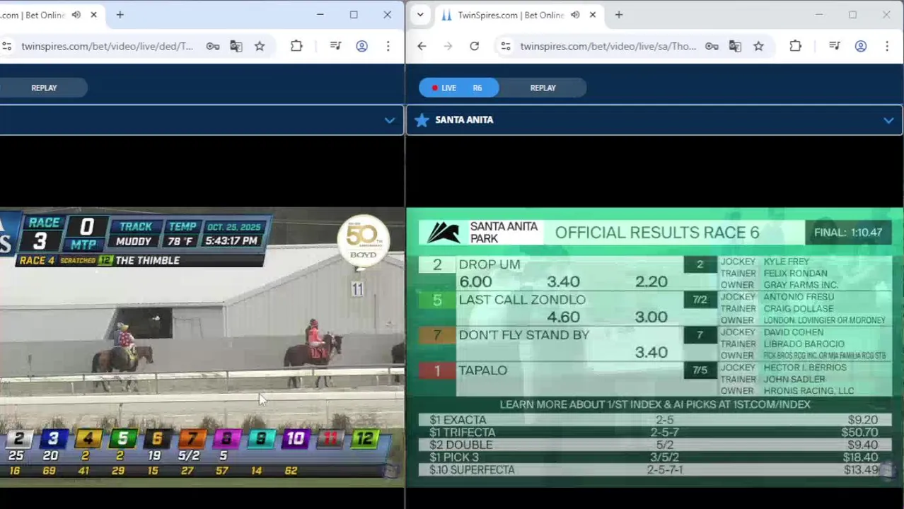Image resolution: width=904 pixels, height=509 pixels.
Task: Click password key icon in left address bar
Action: [213, 47]
